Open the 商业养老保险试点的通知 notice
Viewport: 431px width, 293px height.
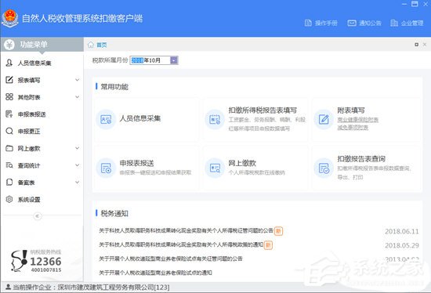click(x=155, y=273)
